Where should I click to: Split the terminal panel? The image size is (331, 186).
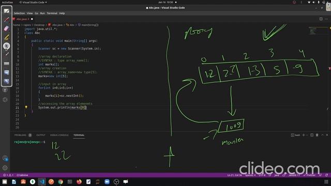click(312, 135)
